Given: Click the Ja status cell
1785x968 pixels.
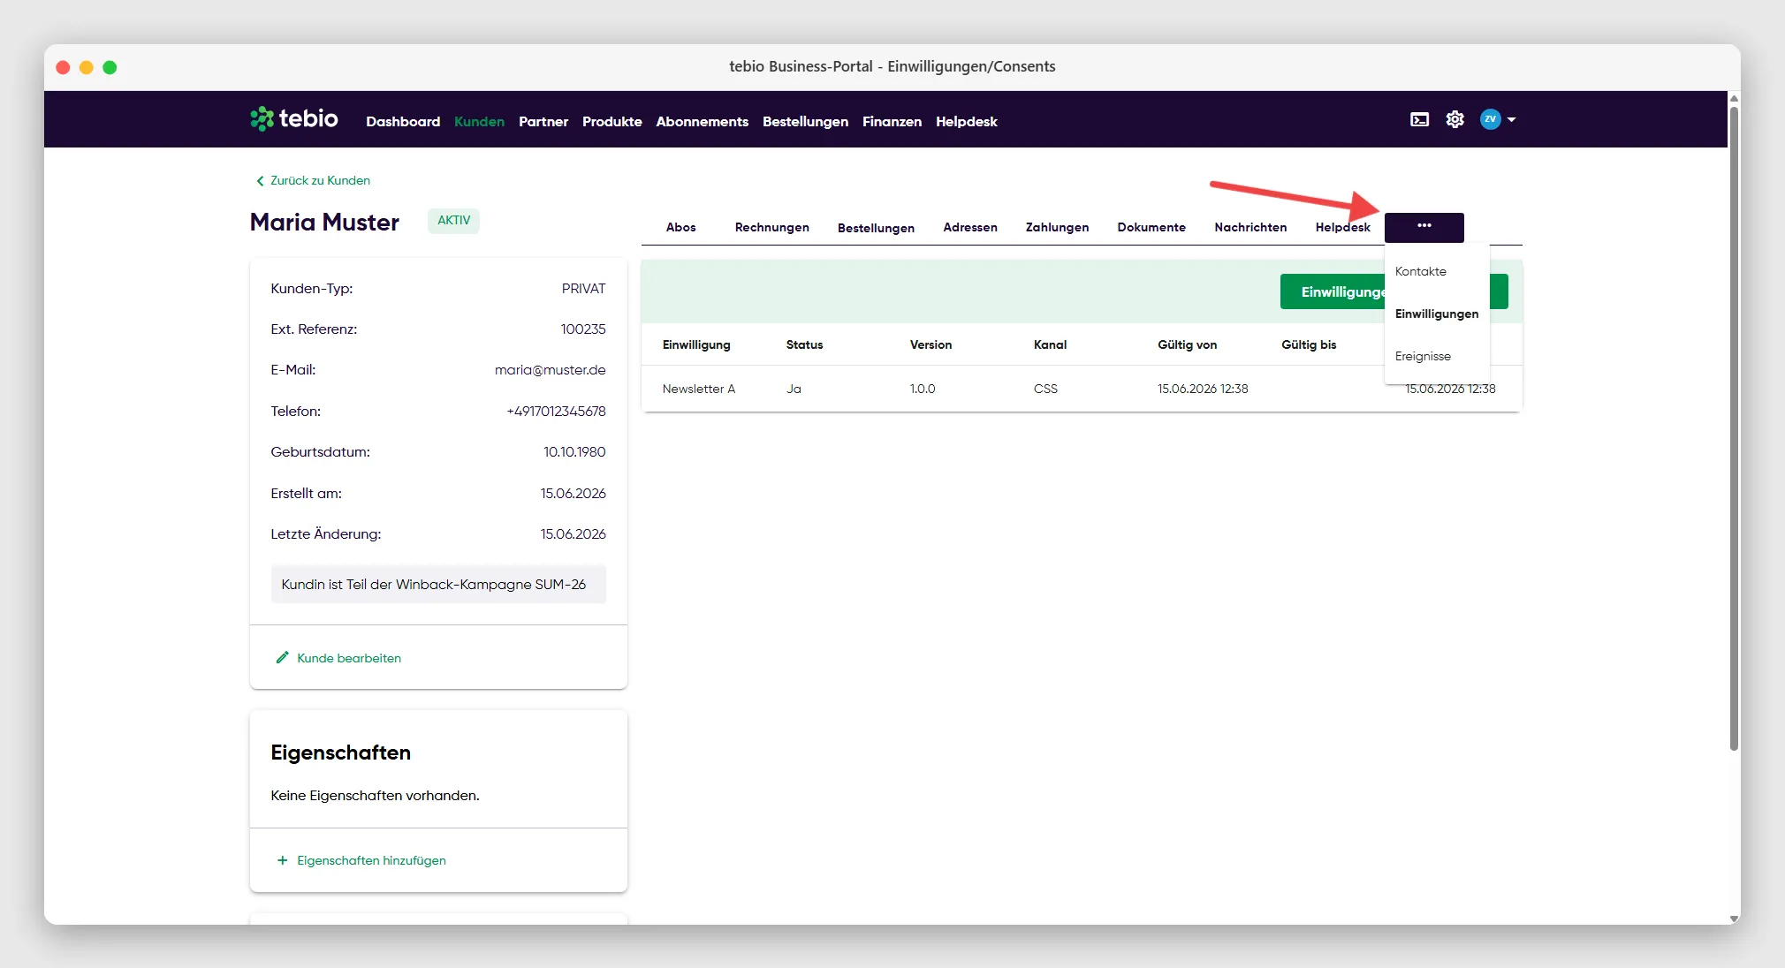Looking at the screenshot, I should (794, 389).
